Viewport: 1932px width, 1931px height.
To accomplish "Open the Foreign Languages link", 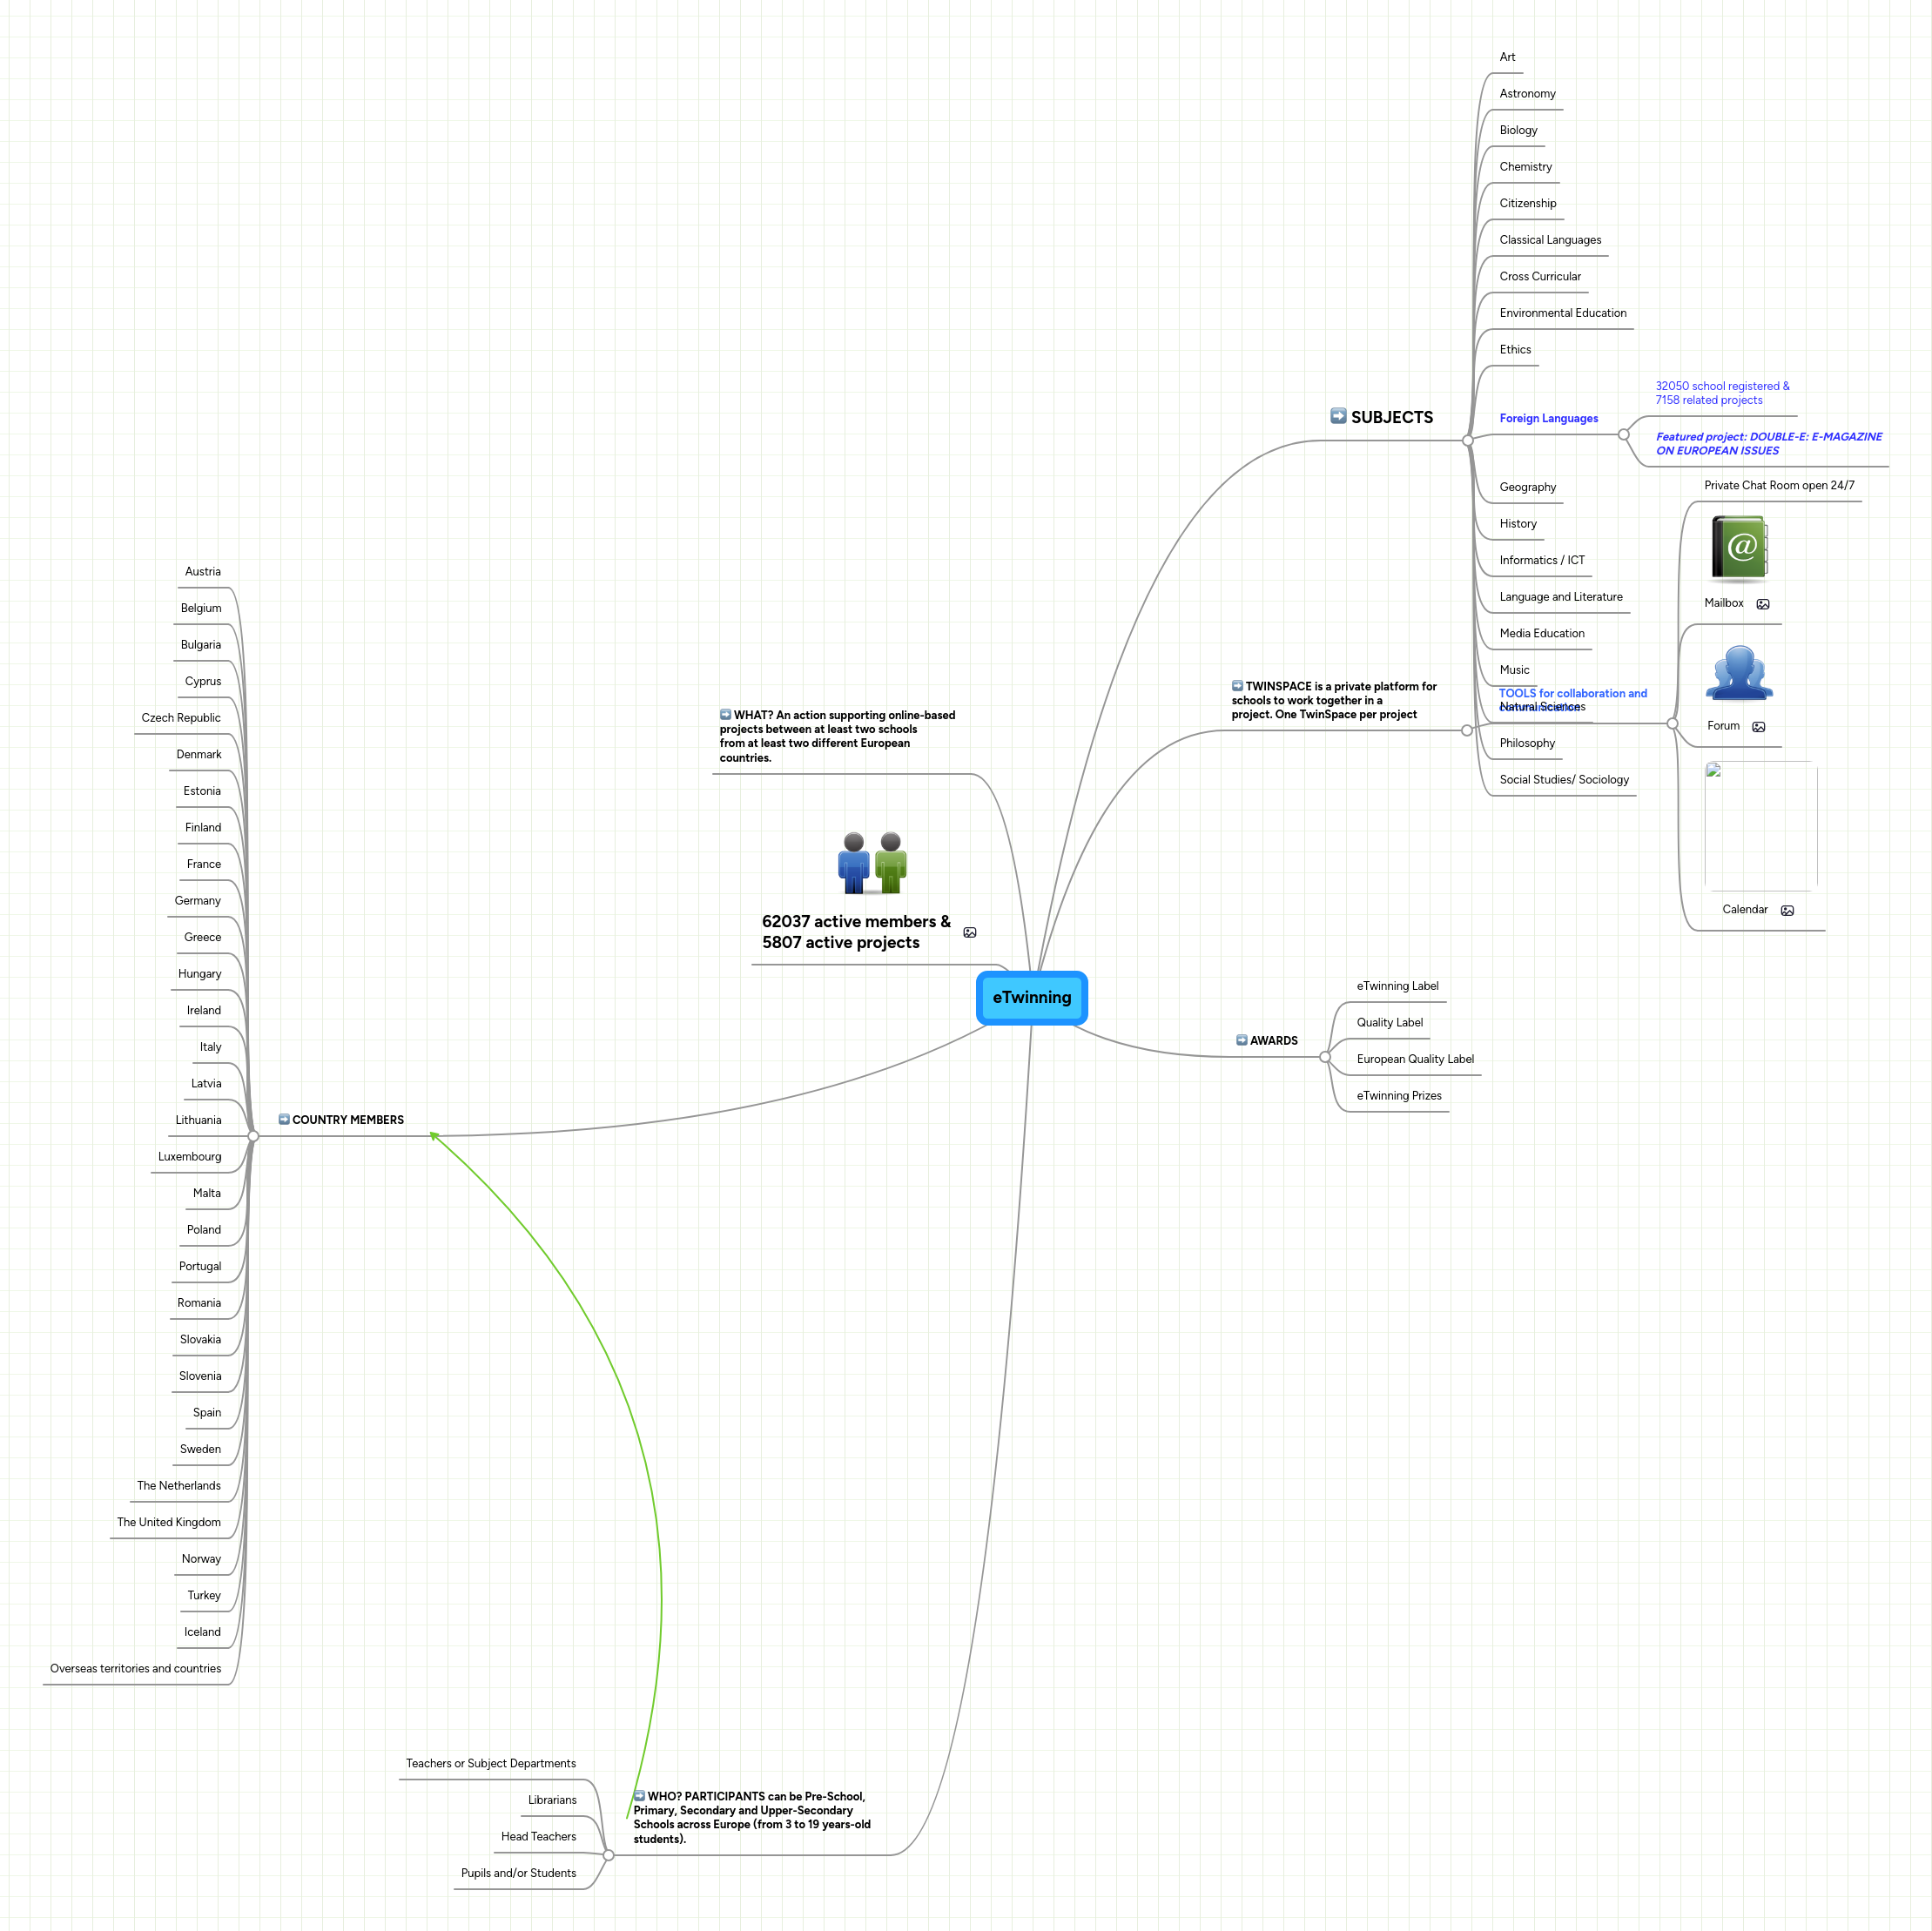I will point(1548,418).
